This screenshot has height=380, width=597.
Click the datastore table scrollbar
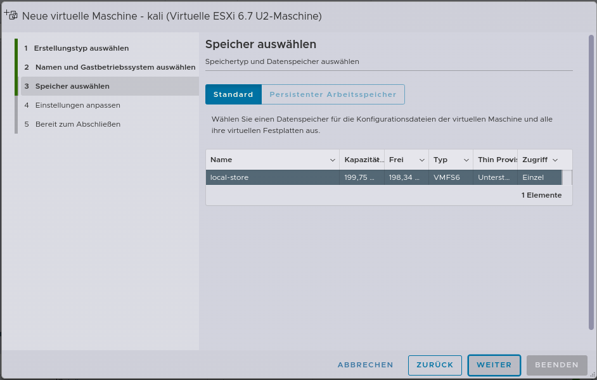coord(568,177)
